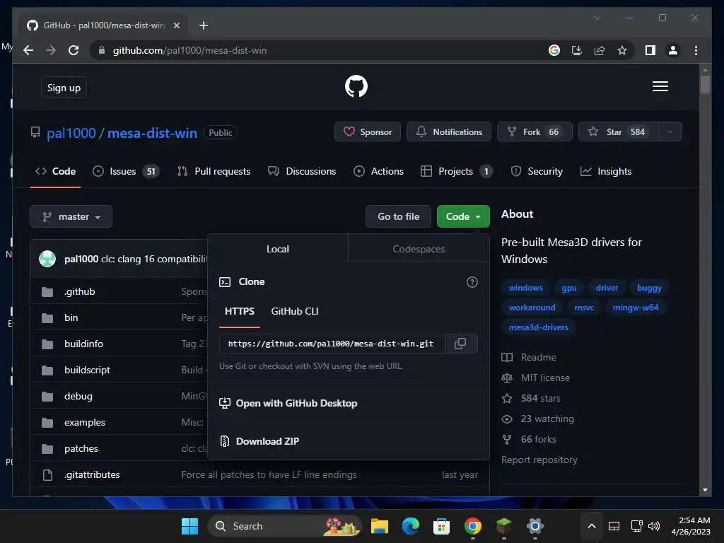Open the Actions tab

[x=379, y=171]
